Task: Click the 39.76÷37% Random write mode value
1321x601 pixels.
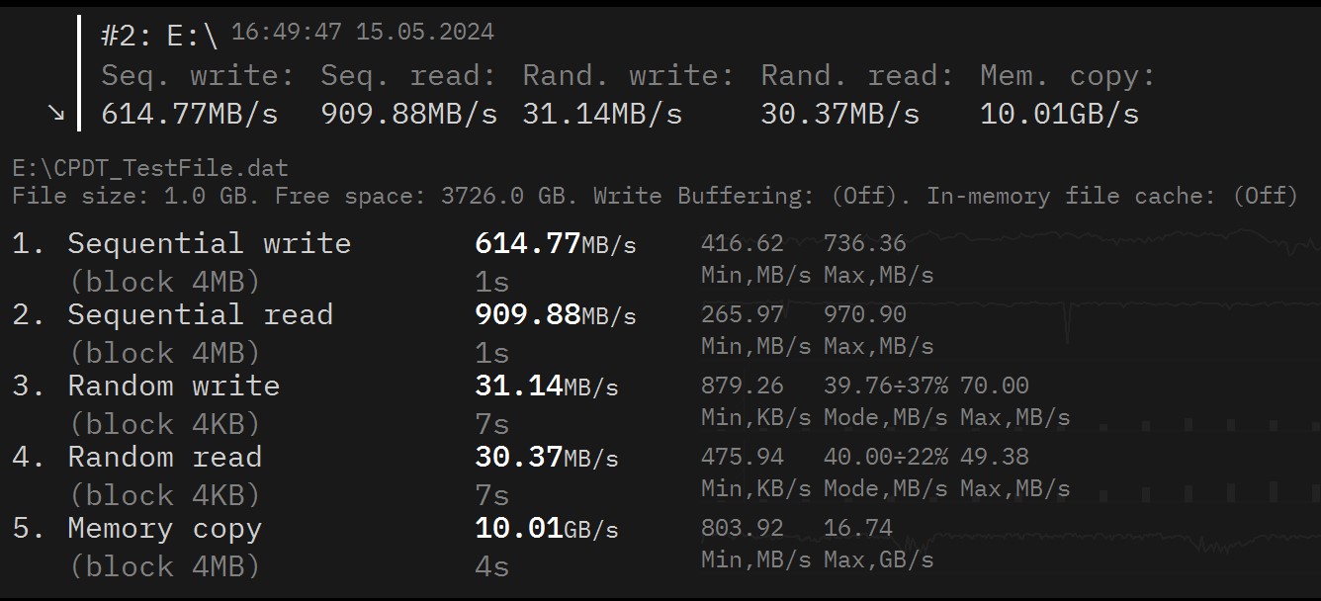Action: click(885, 386)
